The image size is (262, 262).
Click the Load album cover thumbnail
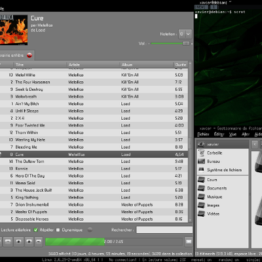tap(14, 30)
